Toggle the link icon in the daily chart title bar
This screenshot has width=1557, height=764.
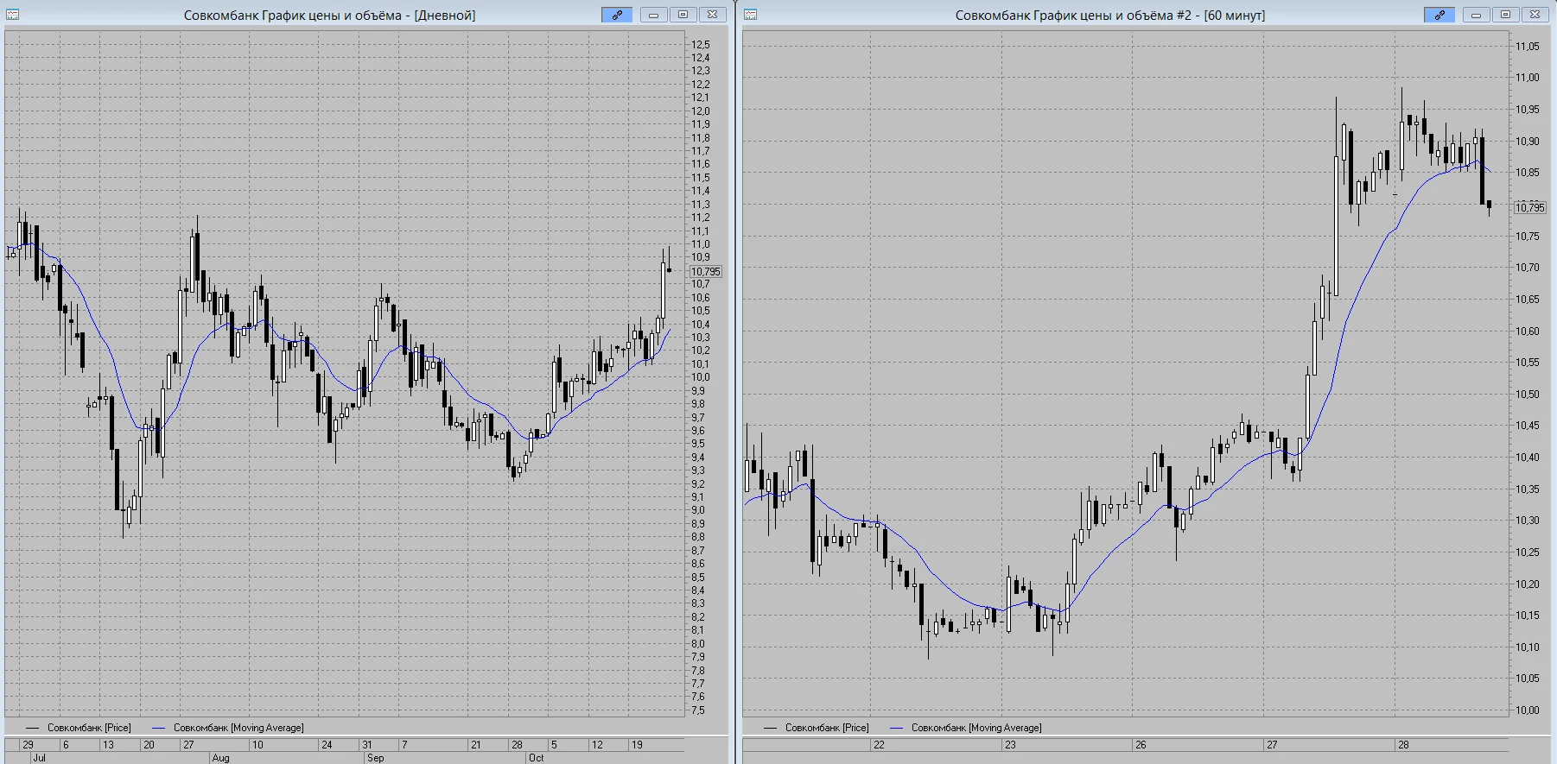click(617, 15)
